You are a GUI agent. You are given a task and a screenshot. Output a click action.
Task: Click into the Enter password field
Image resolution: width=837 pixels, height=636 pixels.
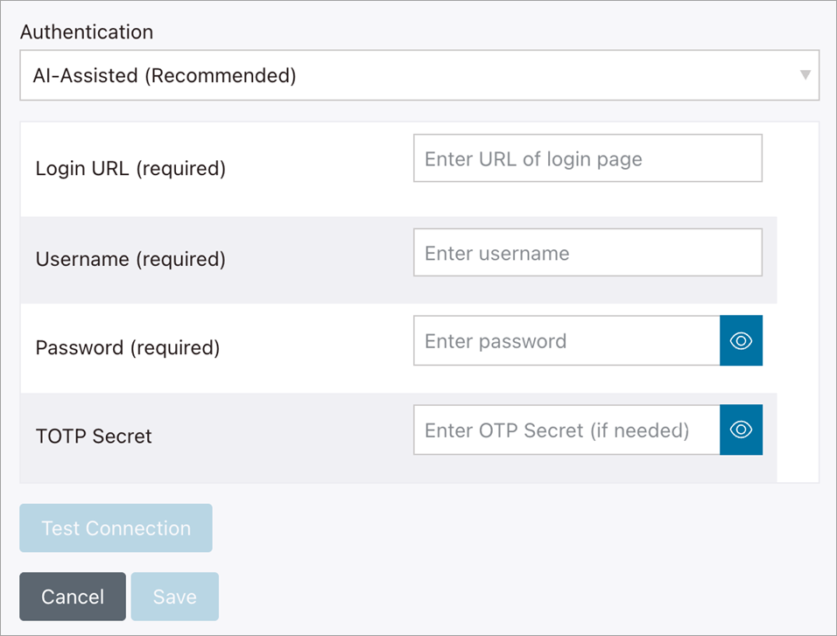tap(566, 341)
